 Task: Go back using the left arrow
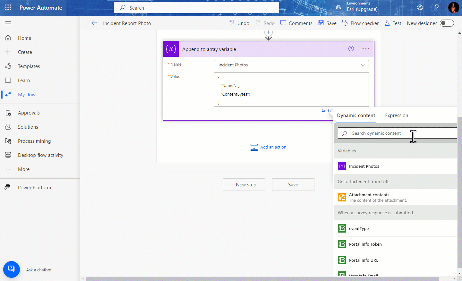pyautogui.click(x=94, y=23)
